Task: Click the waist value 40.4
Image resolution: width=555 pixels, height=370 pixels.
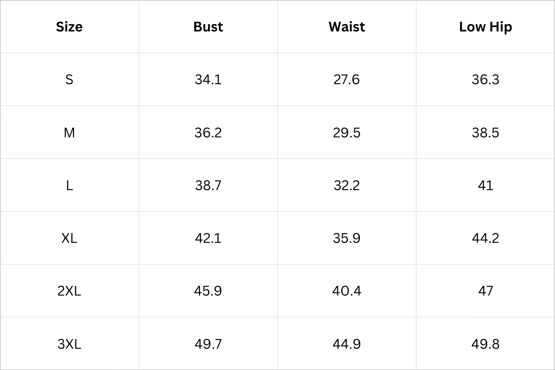Action: point(346,291)
